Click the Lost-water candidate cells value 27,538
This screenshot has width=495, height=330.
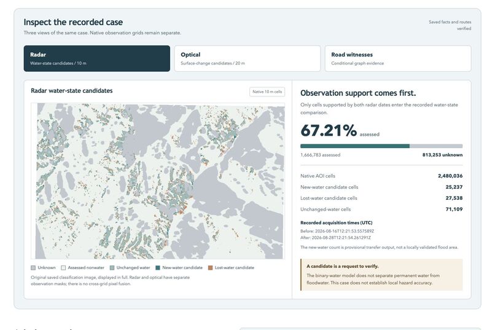tap(454, 198)
